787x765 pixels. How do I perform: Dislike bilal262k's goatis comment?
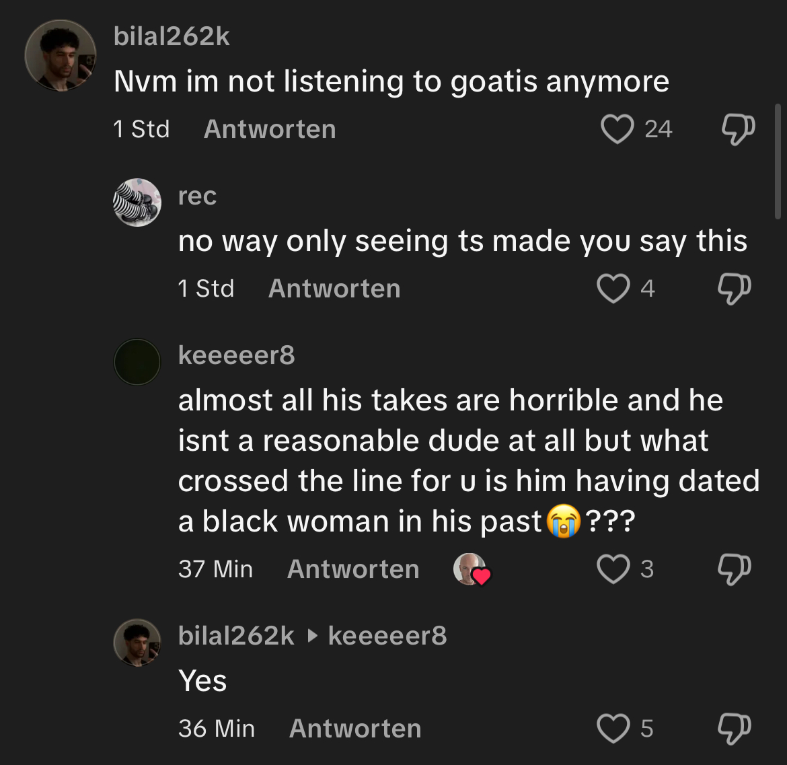point(739,129)
